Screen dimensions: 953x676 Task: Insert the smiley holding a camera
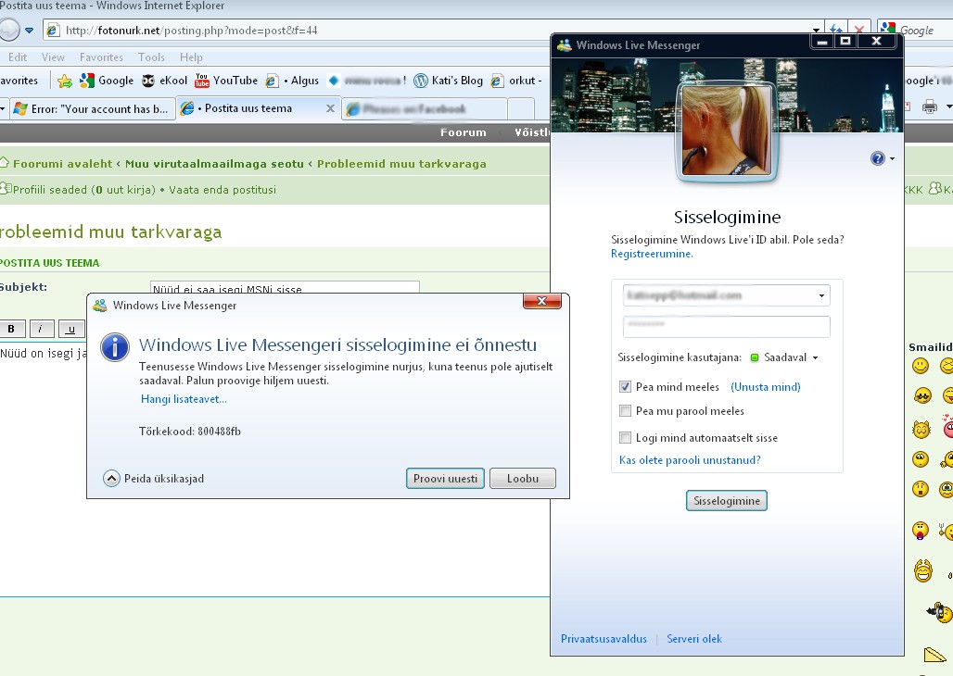pyautogui.click(x=940, y=611)
